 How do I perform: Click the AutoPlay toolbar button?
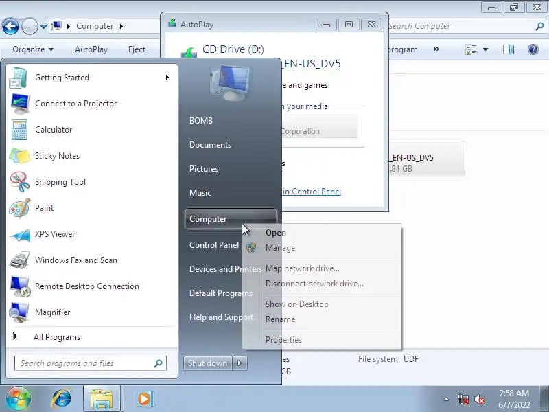pyautogui.click(x=91, y=49)
